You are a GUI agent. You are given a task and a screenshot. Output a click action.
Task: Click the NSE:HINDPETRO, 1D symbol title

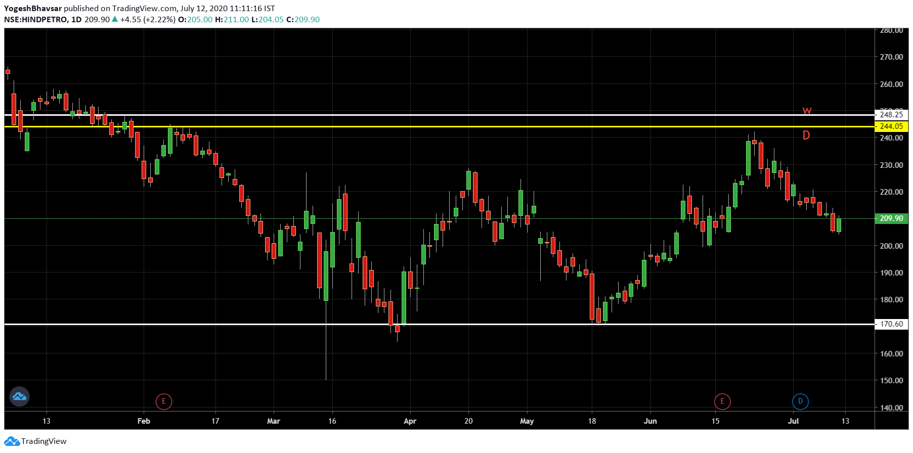click(x=43, y=19)
